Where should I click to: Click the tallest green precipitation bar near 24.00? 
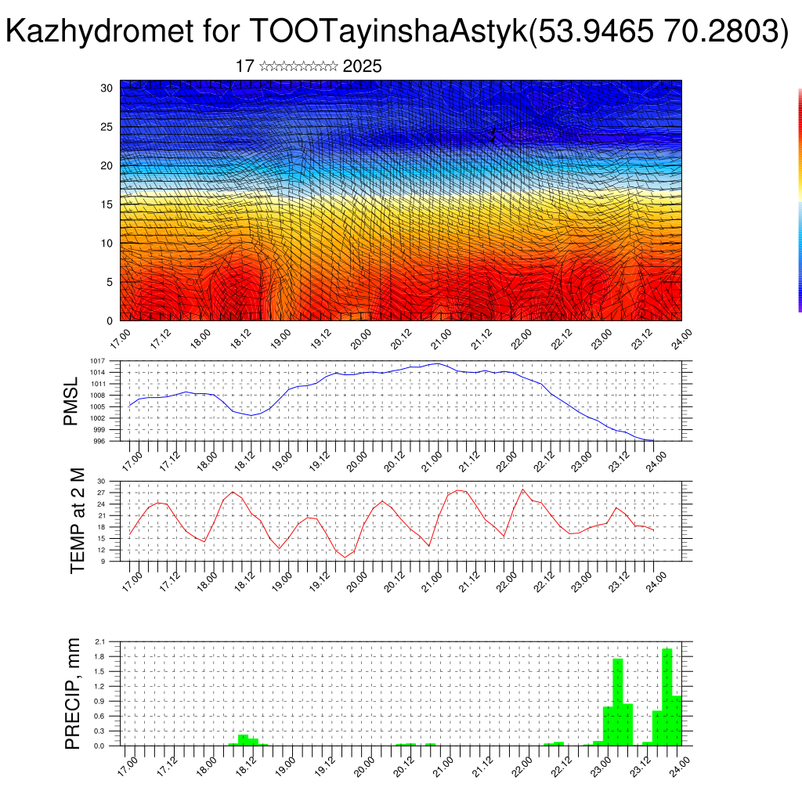pos(667,697)
